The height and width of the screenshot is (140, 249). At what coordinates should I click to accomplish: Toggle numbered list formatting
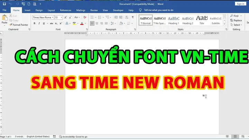point(100,17)
